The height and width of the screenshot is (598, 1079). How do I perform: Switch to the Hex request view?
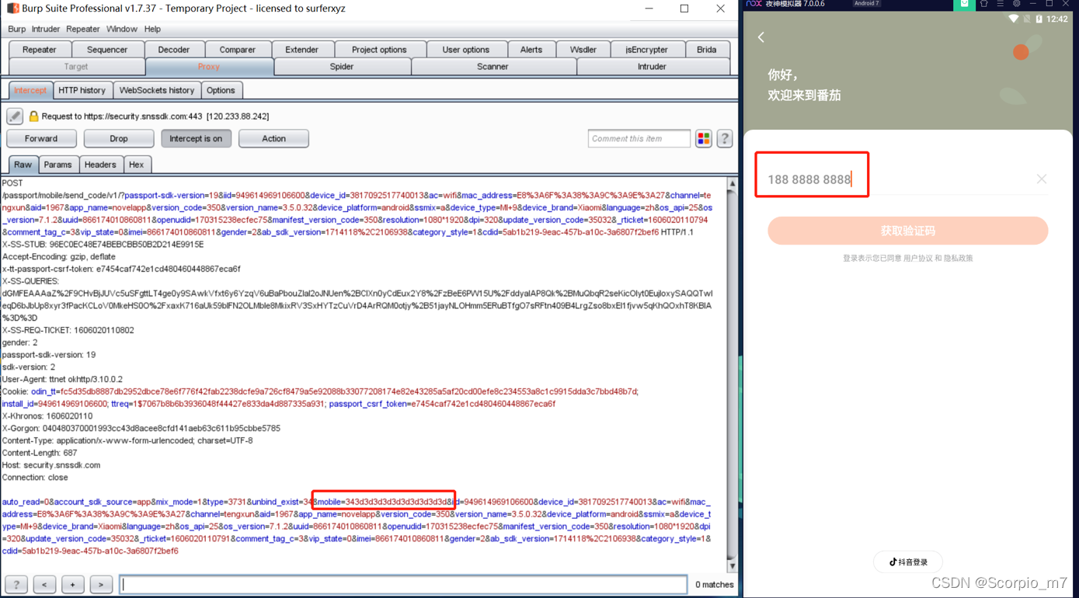(136, 165)
